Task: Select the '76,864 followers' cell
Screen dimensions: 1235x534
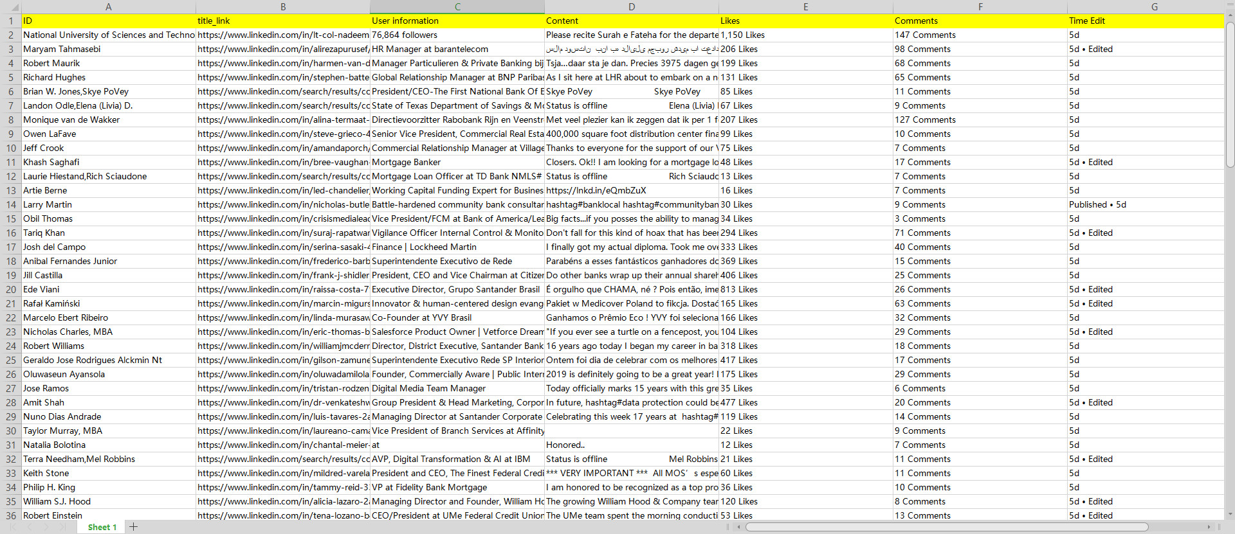Action: [x=457, y=35]
